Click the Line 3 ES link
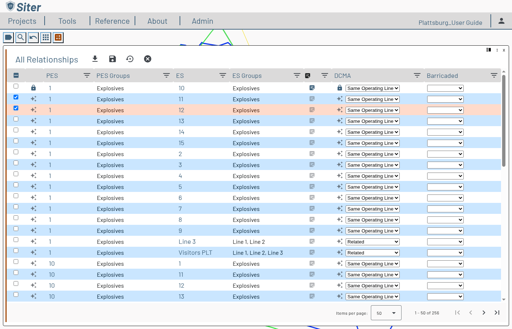The width and height of the screenshot is (512, 329). pos(187,242)
